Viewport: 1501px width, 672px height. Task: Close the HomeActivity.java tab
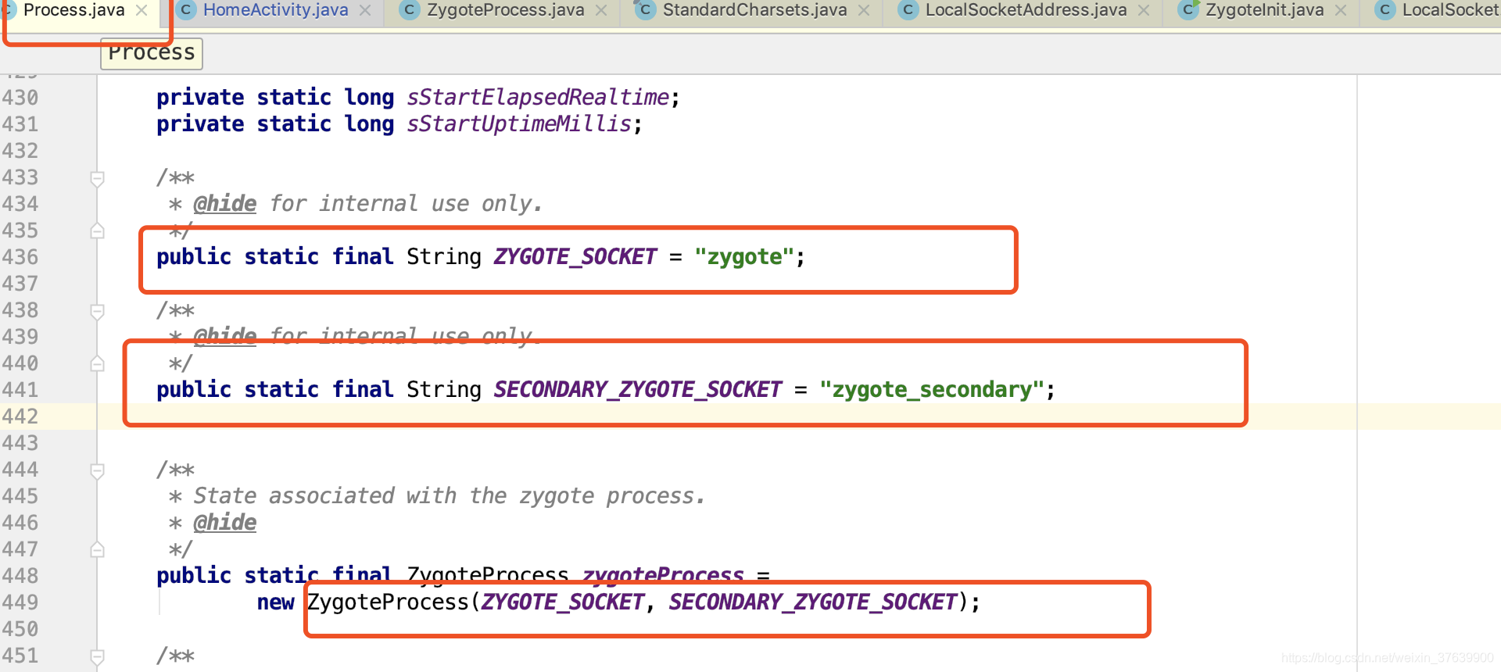[365, 10]
